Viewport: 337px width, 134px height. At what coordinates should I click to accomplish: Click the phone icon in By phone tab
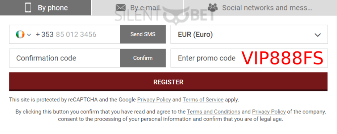pyautogui.click(x=28, y=8)
